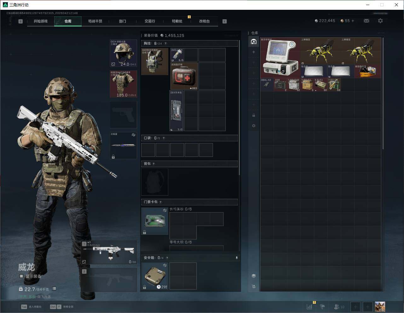Open game settings gear in top bar
Viewport: 404px width, 313px height.
click(x=380, y=21)
